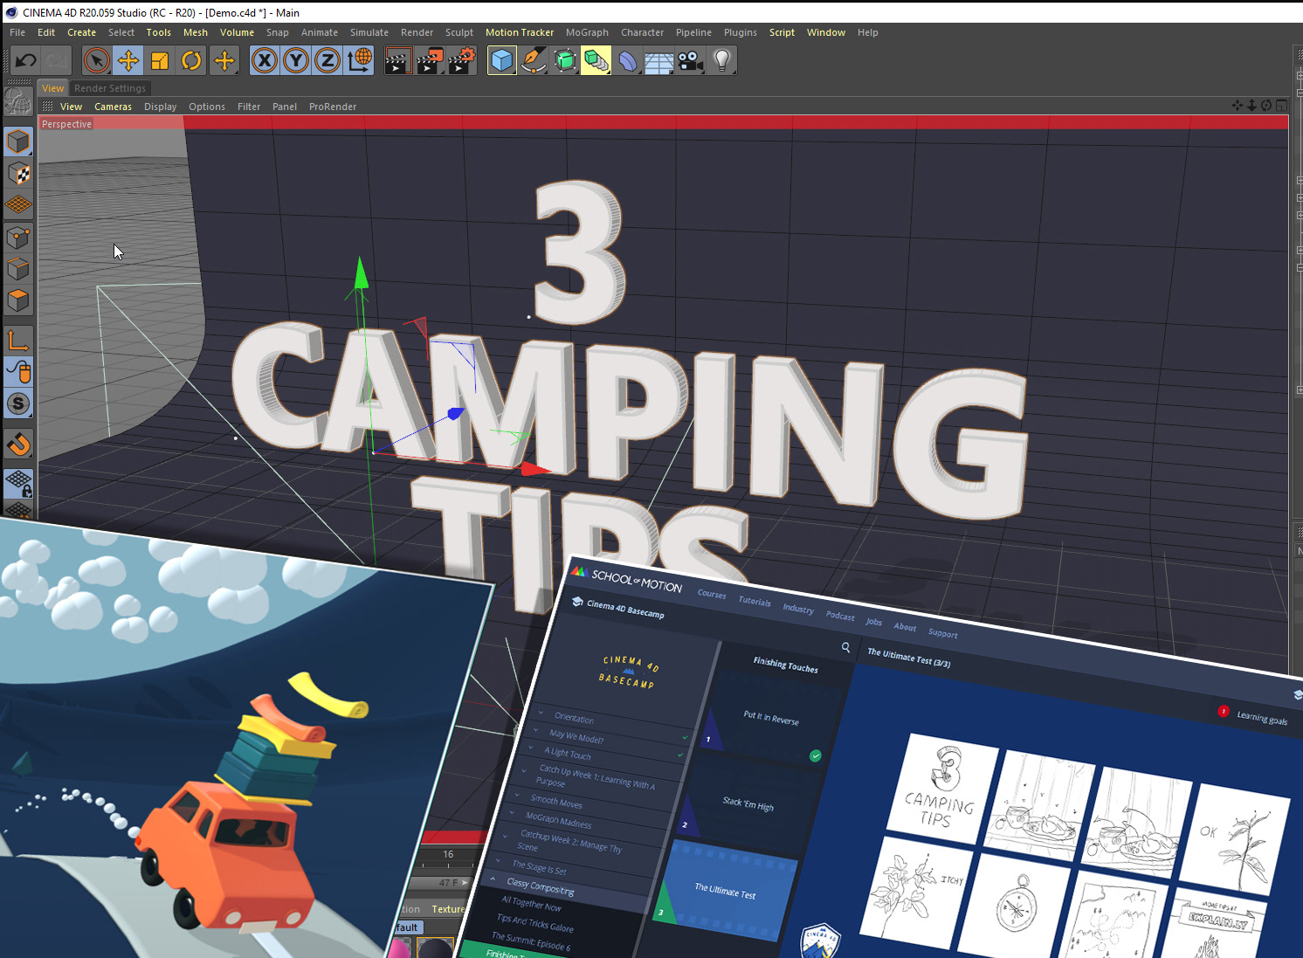Toggle X axis lock
1303x958 pixels.
[x=265, y=60]
